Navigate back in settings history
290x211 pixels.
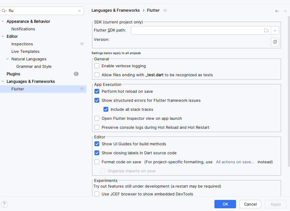tap(277, 11)
